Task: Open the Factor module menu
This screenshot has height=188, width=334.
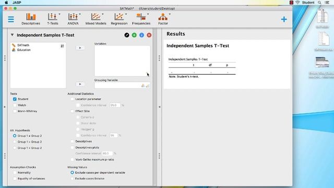Action: (163, 19)
